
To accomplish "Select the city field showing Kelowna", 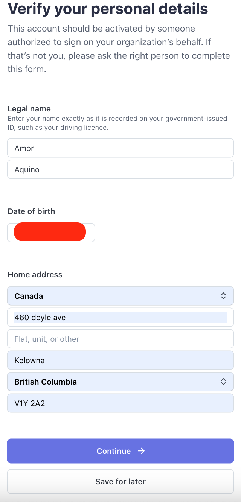I will (x=120, y=360).
